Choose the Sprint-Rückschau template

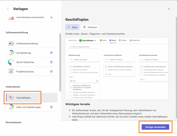[x=25, y=62]
